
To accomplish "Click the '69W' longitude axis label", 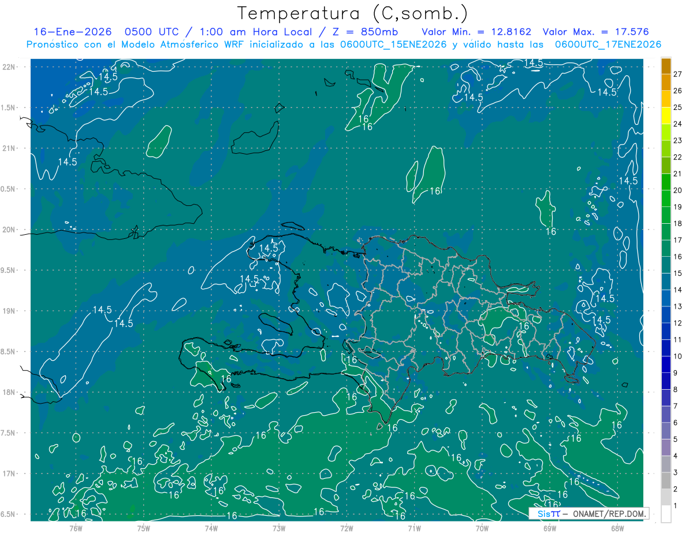I will coord(549,527).
